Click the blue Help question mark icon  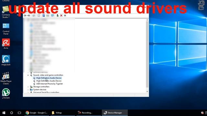point(44,15)
